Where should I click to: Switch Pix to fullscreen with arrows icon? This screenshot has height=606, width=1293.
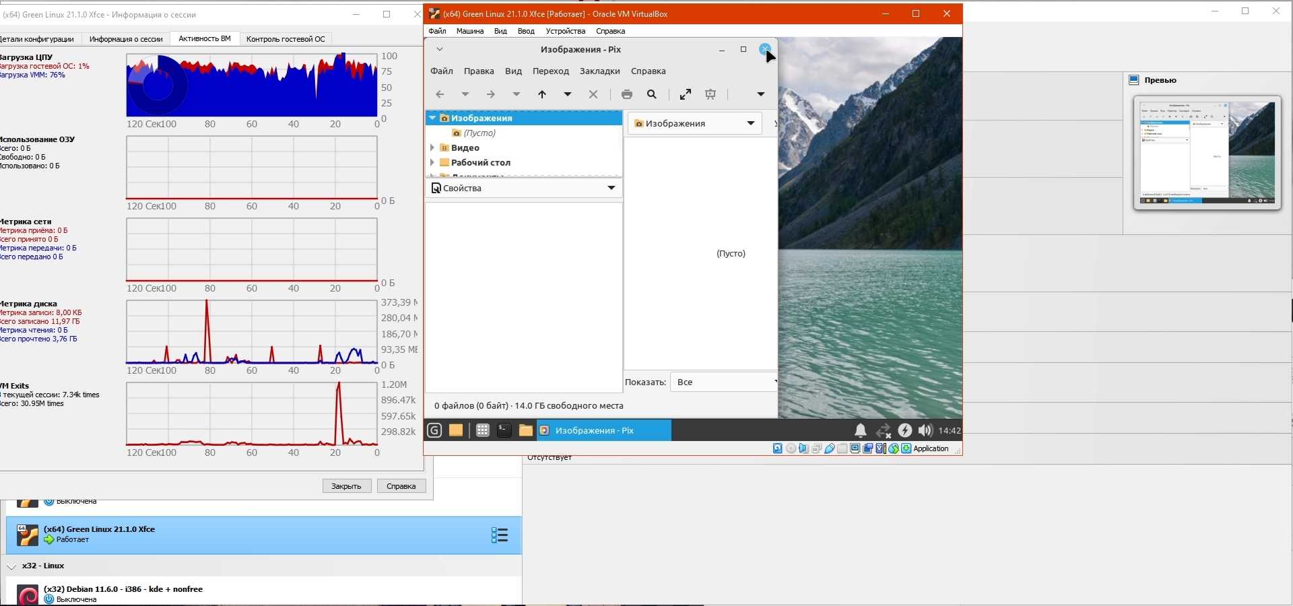[x=686, y=94]
